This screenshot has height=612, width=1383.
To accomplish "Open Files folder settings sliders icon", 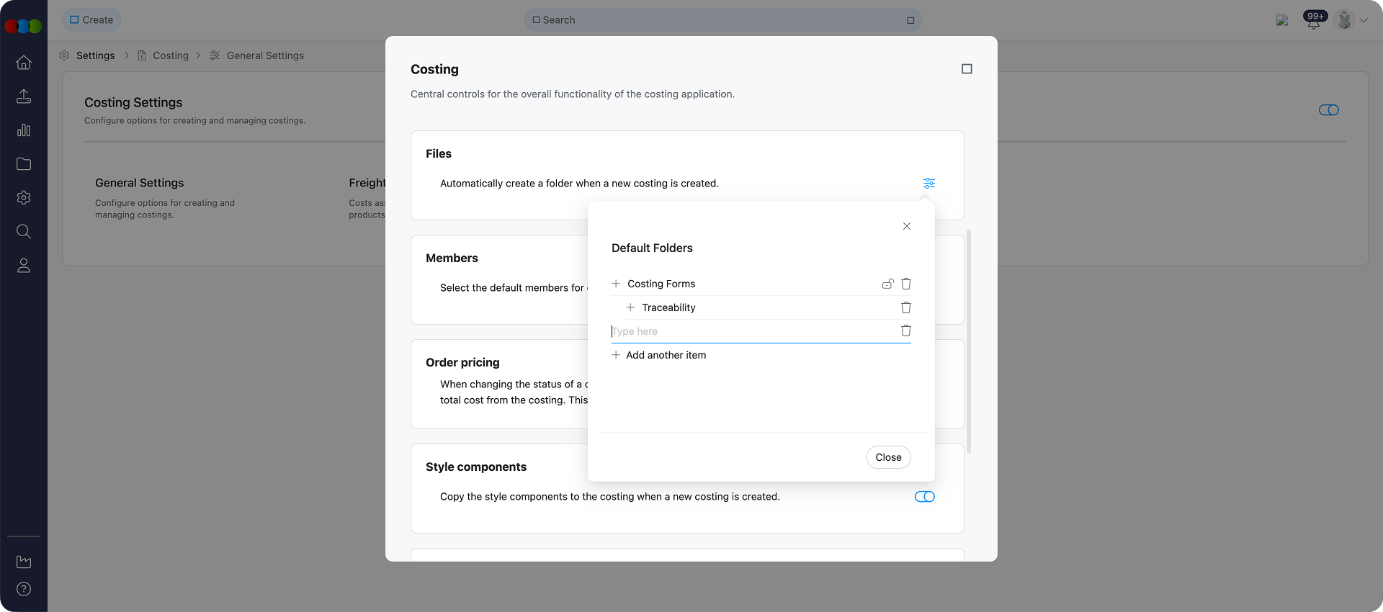I will point(929,184).
